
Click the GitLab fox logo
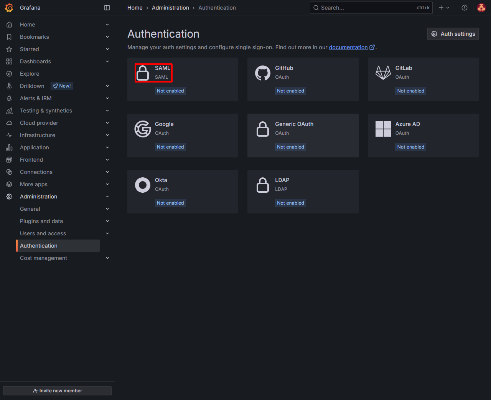pyautogui.click(x=383, y=73)
